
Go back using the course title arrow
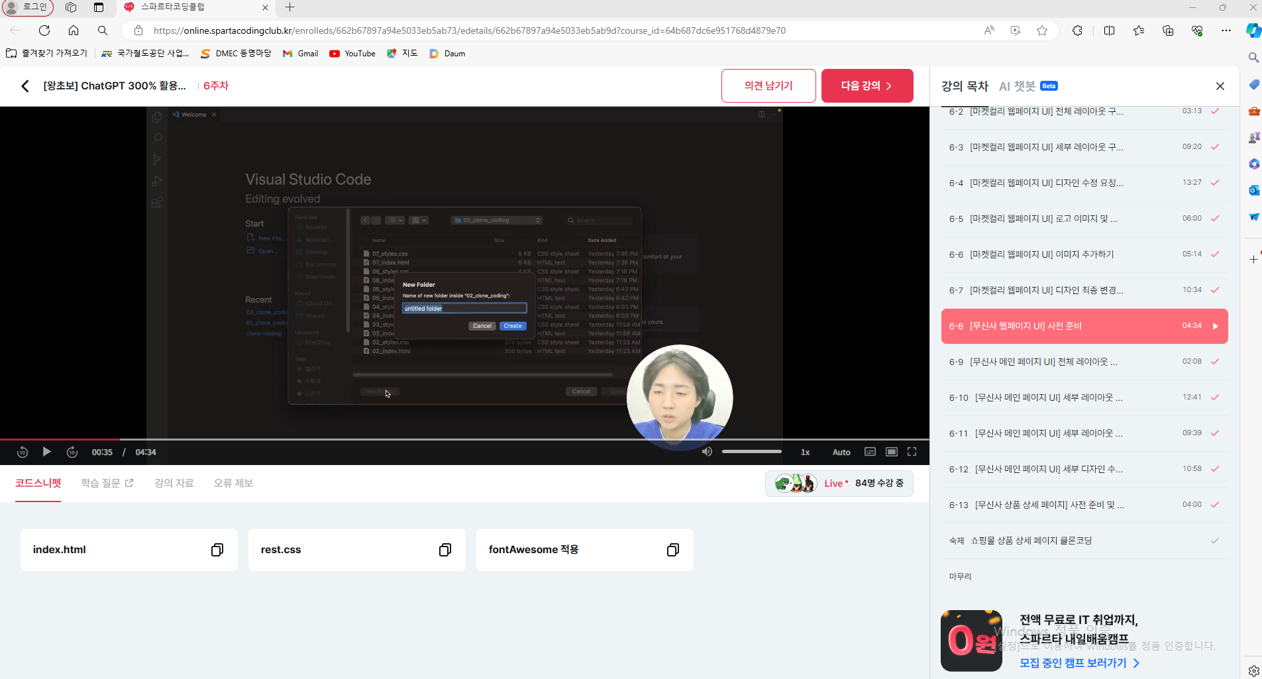(25, 86)
